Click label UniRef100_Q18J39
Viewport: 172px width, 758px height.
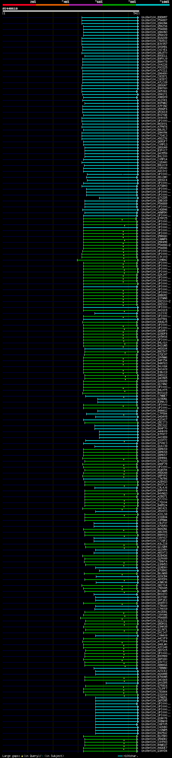click(x=154, y=446)
